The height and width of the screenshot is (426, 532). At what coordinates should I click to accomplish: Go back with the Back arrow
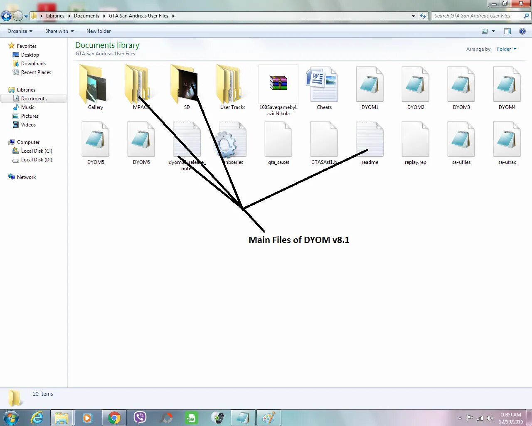click(x=6, y=16)
